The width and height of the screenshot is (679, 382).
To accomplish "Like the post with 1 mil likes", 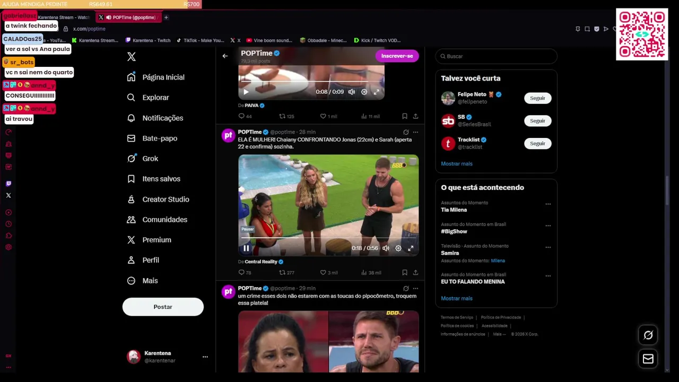I will [x=328, y=116].
